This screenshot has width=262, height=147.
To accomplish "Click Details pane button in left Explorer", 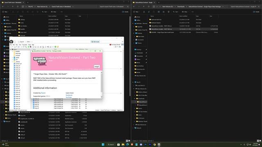I will pyautogui.click(x=125, y=12).
